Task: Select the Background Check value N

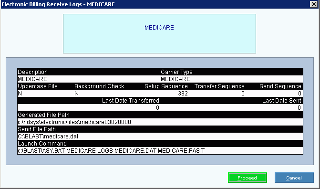Action: [x=76, y=94]
